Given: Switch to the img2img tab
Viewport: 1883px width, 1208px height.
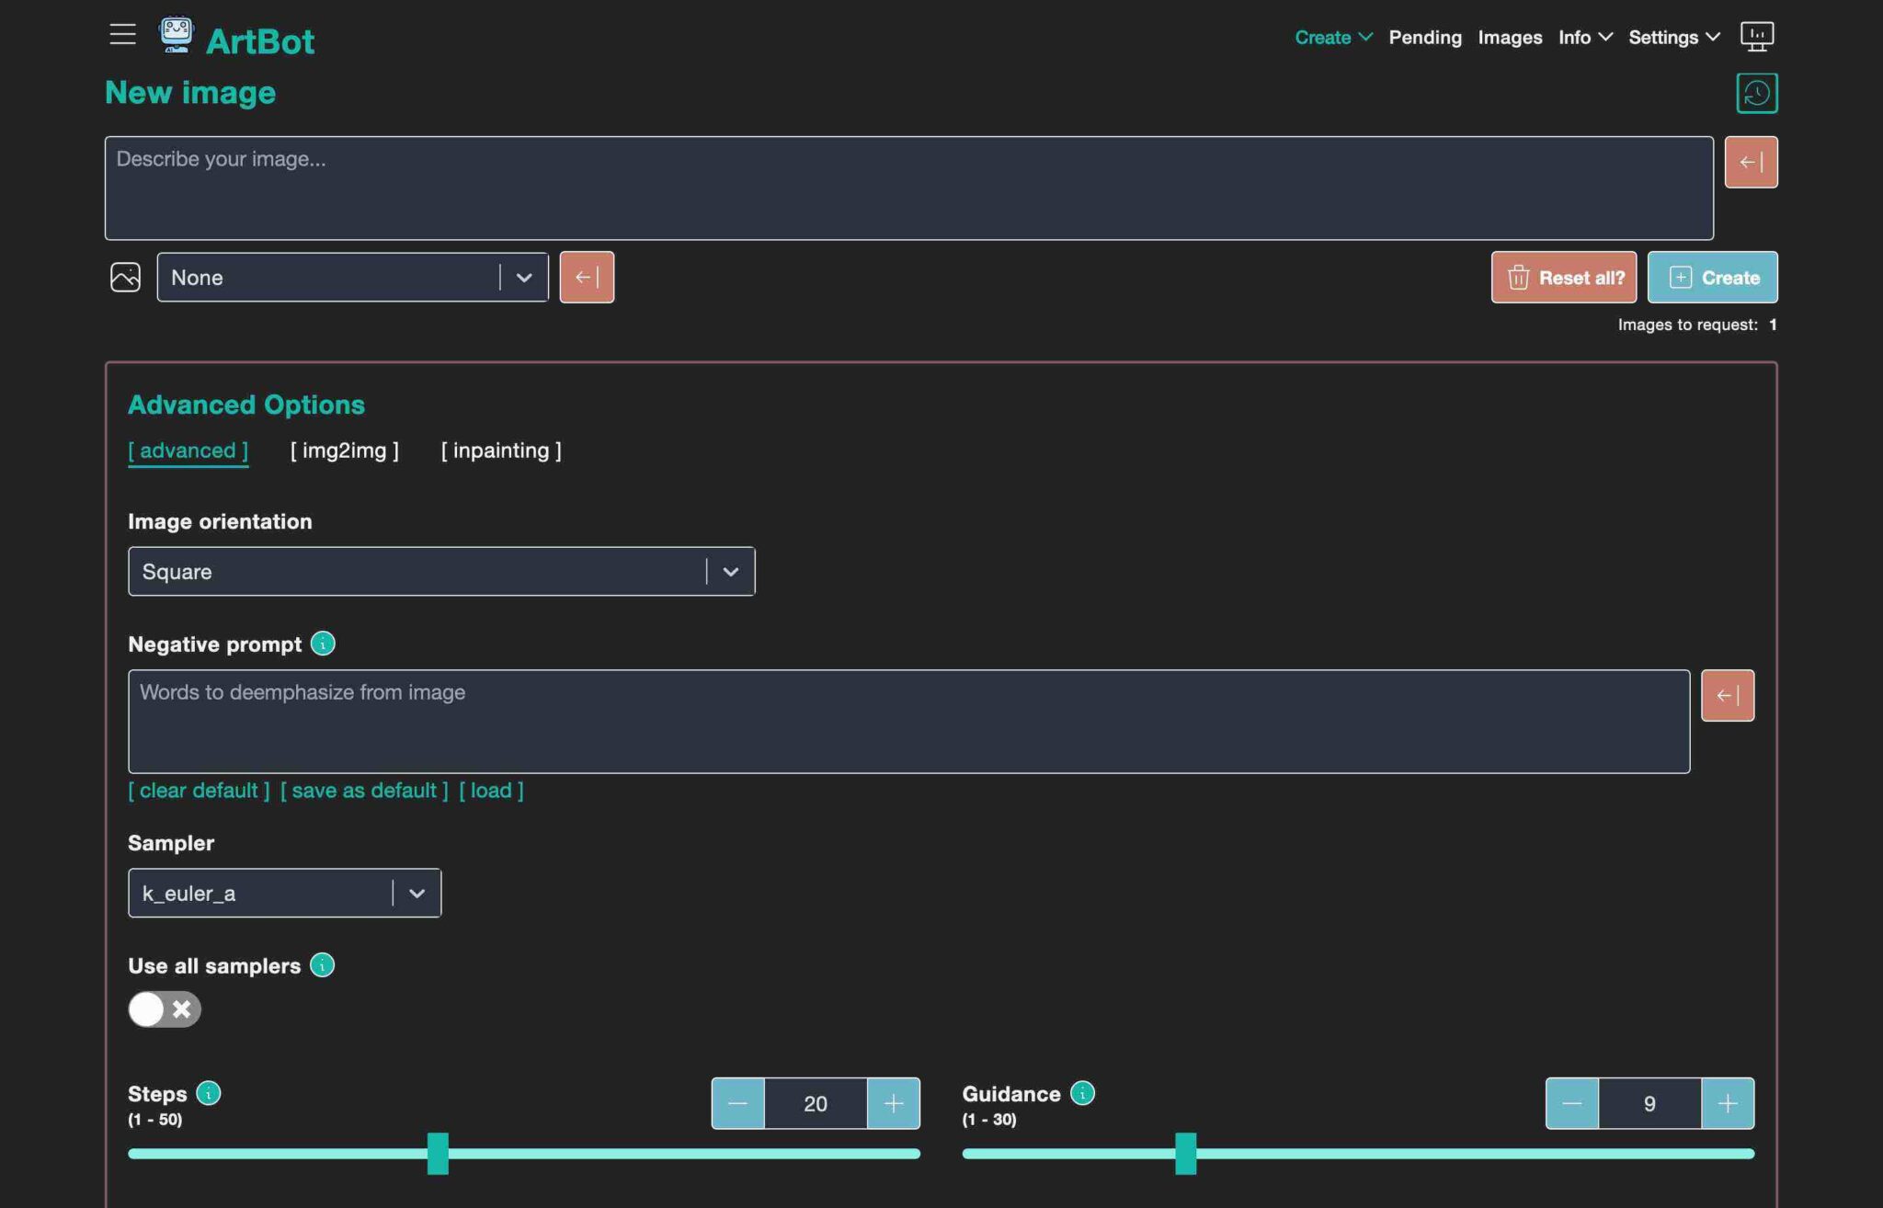Looking at the screenshot, I should tap(344, 450).
